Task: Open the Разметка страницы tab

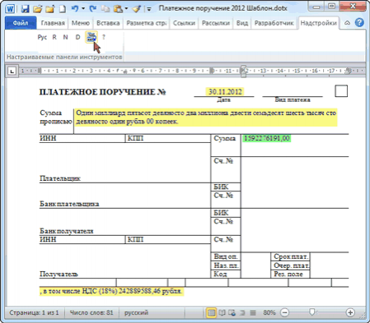Action: 147,23
